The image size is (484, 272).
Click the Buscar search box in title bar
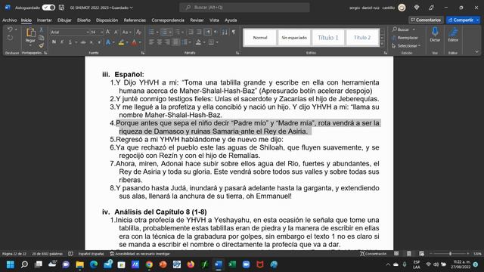pyautogui.click(x=244, y=8)
